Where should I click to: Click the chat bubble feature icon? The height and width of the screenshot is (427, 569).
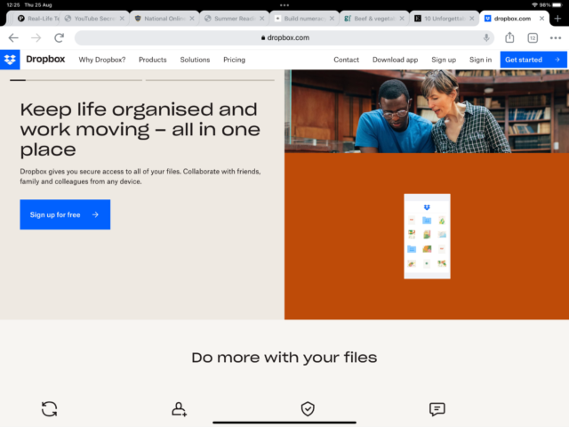click(x=437, y=409)
